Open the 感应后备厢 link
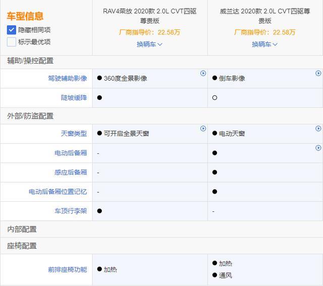This screenshot has height=286, width=323. pos(71,173)
